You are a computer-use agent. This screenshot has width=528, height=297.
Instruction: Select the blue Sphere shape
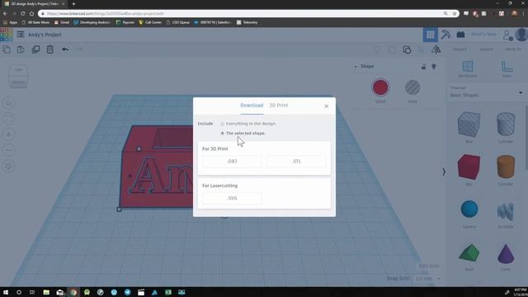(x=469, y=209)
